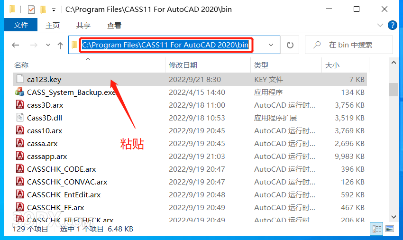Click the file name CASSCHK_CODE.arx
The width and height of the screenshot is (403, 240).
click(x=62, y=169)
